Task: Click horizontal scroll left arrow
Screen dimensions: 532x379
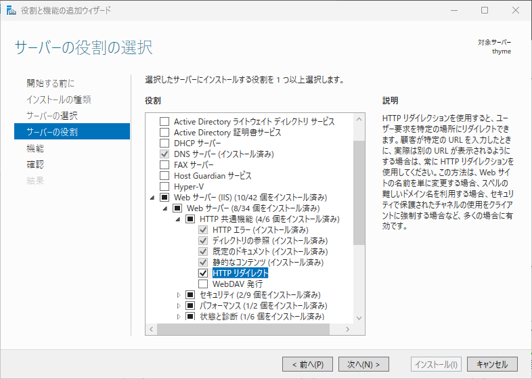Action: [152, 329]
